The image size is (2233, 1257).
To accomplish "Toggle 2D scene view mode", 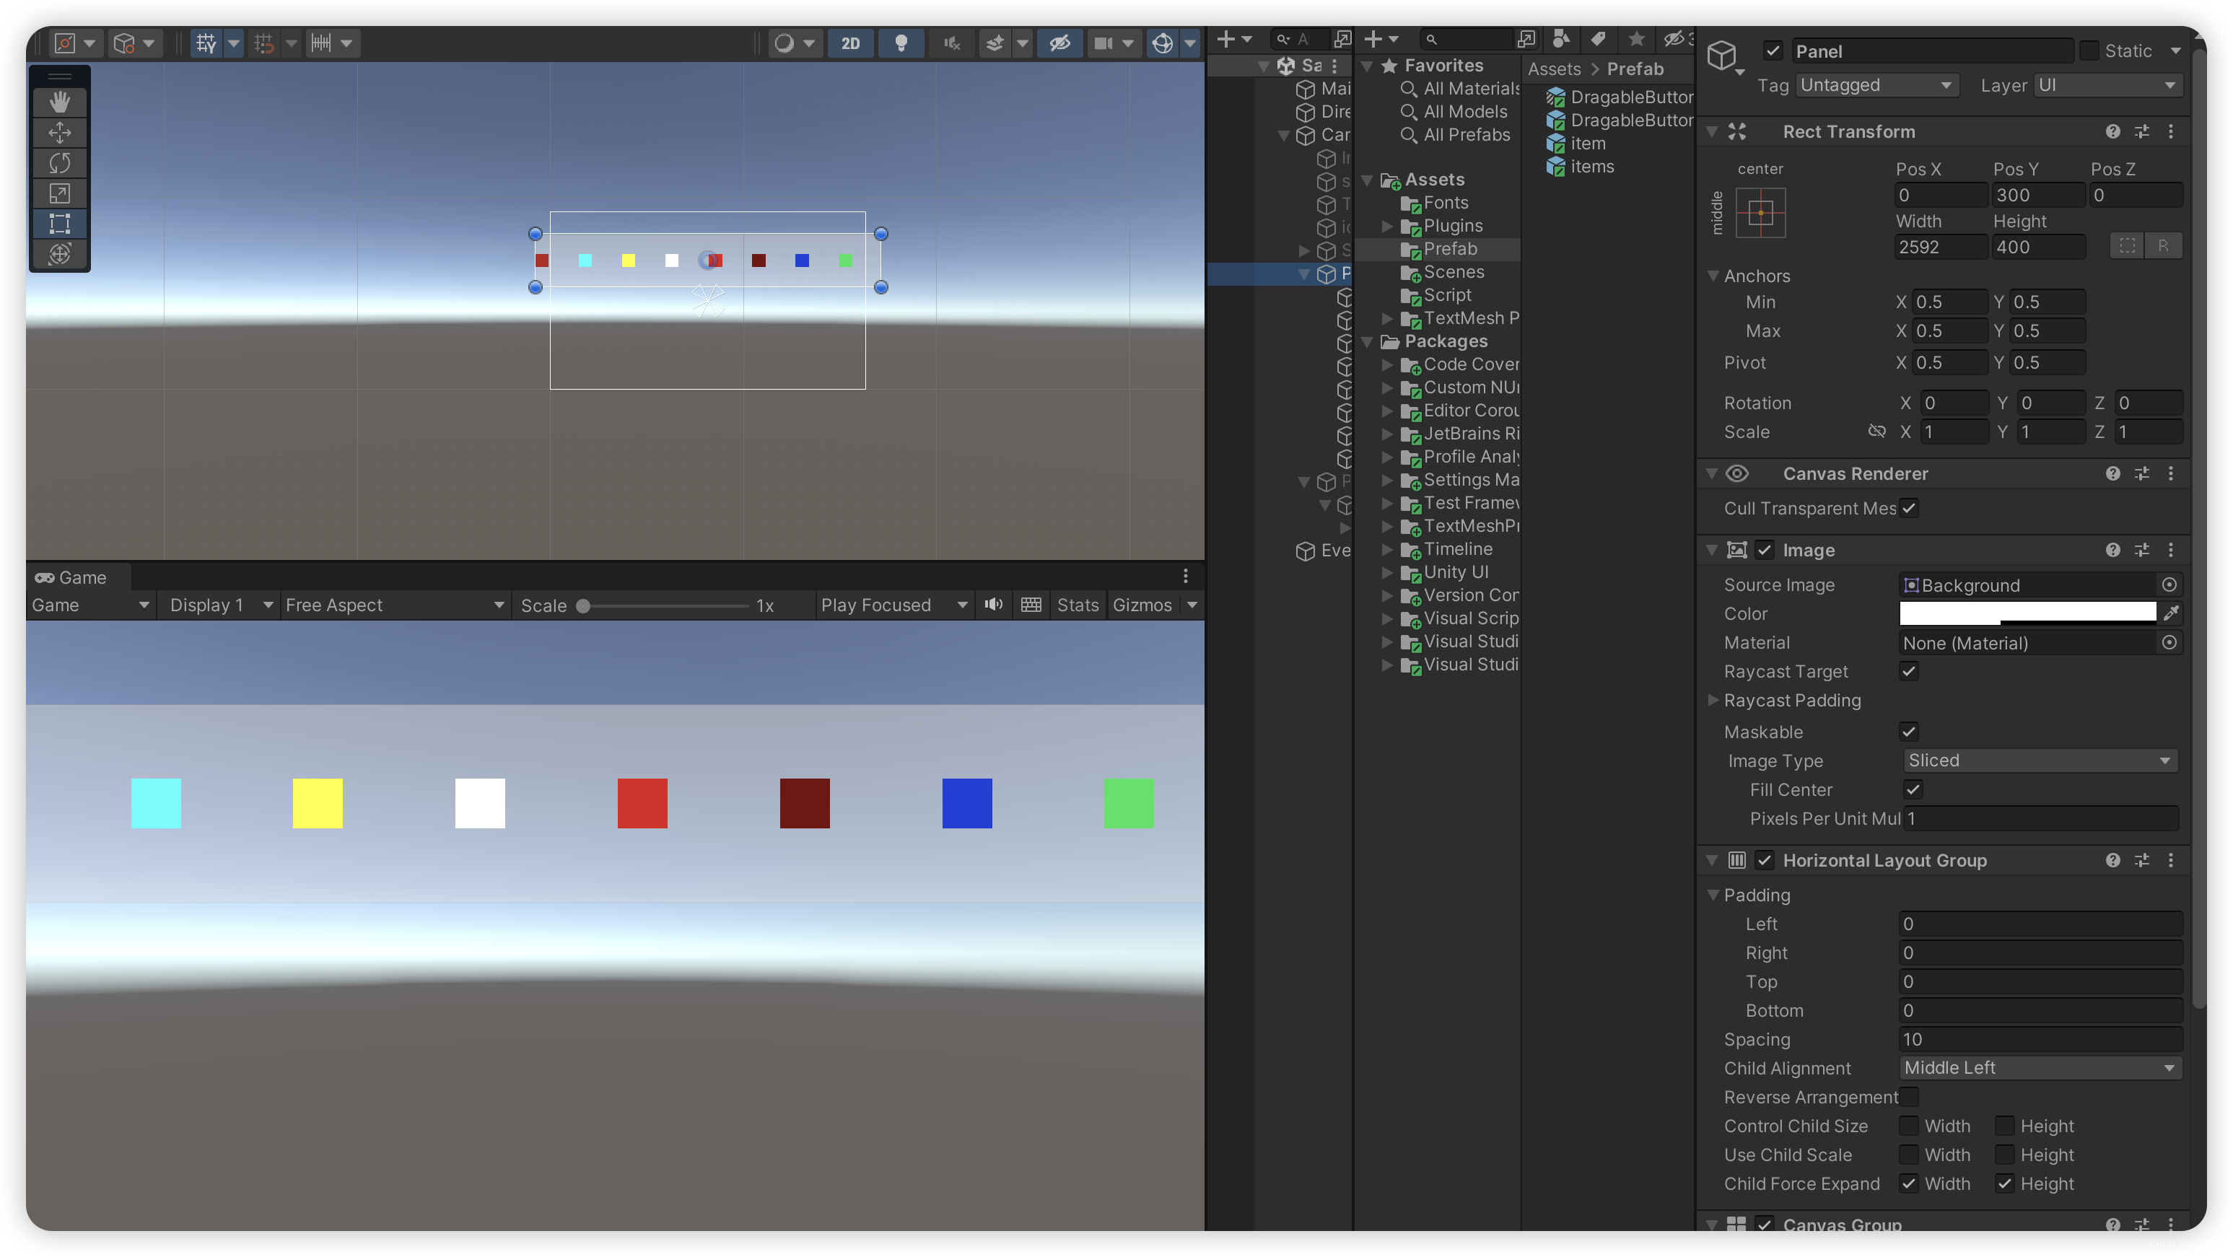I will tap(850, 43).
